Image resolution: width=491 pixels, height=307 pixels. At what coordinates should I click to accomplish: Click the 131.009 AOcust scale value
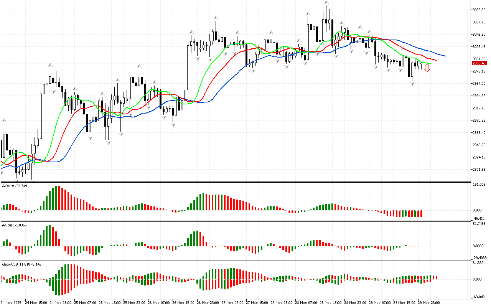(479, 185)
